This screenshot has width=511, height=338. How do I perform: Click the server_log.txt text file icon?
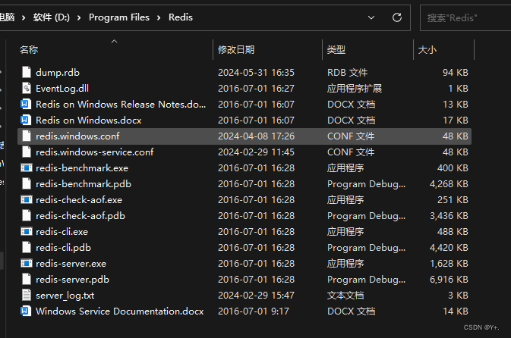pyautogui.click(x=27, y=295)
